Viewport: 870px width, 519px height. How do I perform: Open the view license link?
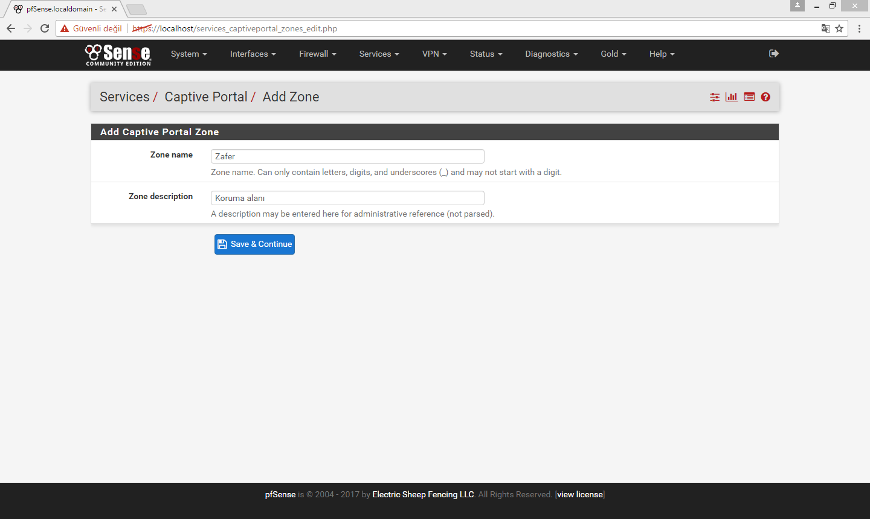579,494
